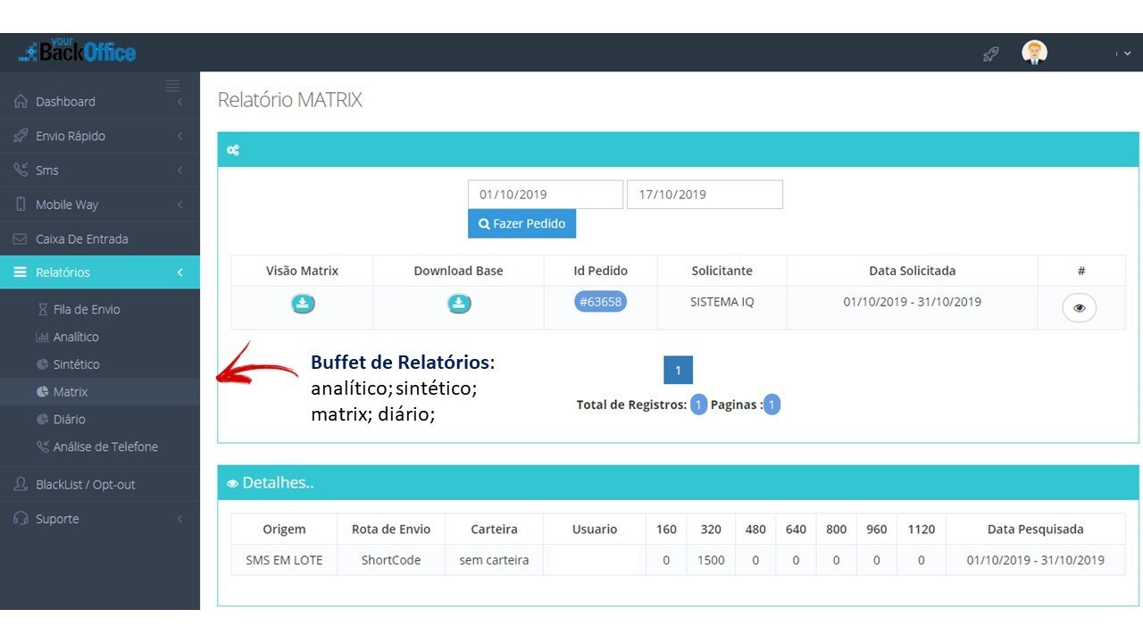1143x643 pixels.
Task: Click the Id Pedido column header
Action: (600, 271)
